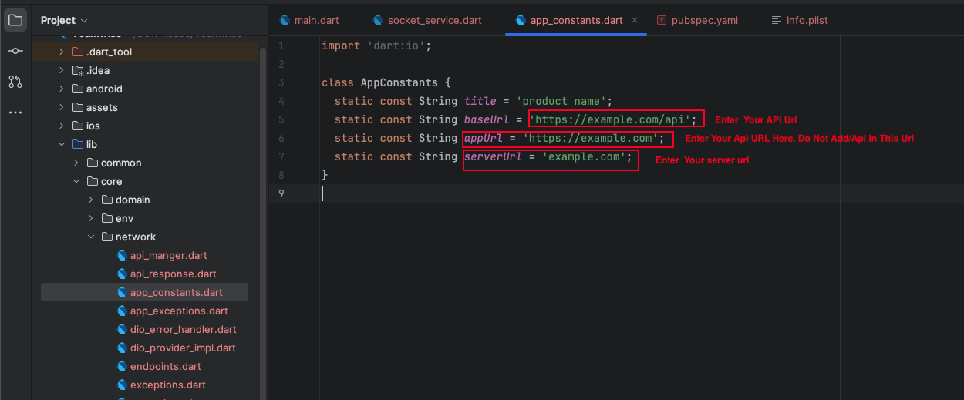Open the Project view dropdown
The width and height of the screenshot is (964, 400).
[x=64, y=20]
